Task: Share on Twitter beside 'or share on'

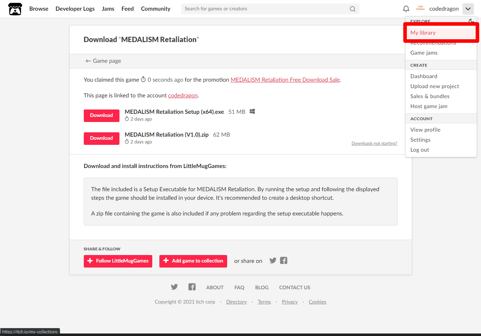Action: pos(273,260)
